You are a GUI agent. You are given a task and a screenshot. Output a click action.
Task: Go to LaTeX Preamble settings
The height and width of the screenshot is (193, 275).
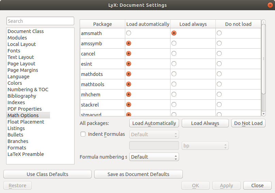26,154
